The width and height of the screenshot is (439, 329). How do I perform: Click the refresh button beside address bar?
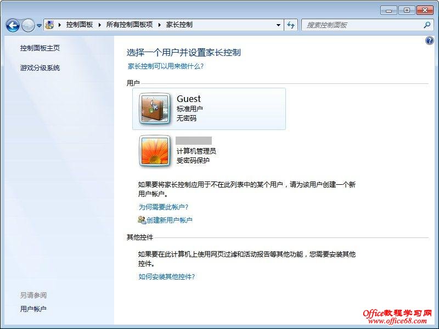tap(291, 25)
